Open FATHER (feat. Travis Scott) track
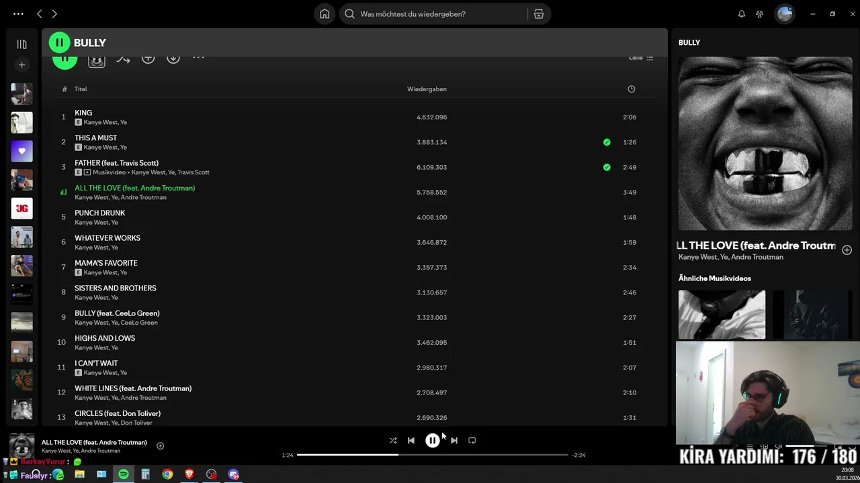The width and height of the screenshot is (860, 483). pos(116,163)
